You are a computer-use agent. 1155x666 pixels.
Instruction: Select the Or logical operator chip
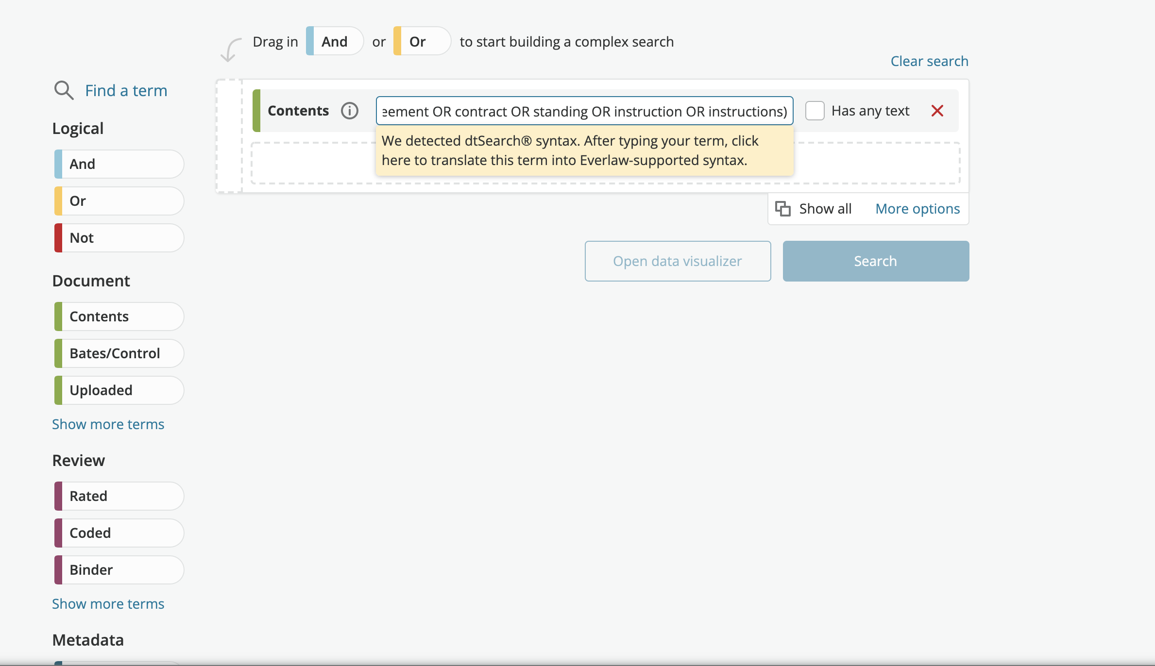point(118,200)
